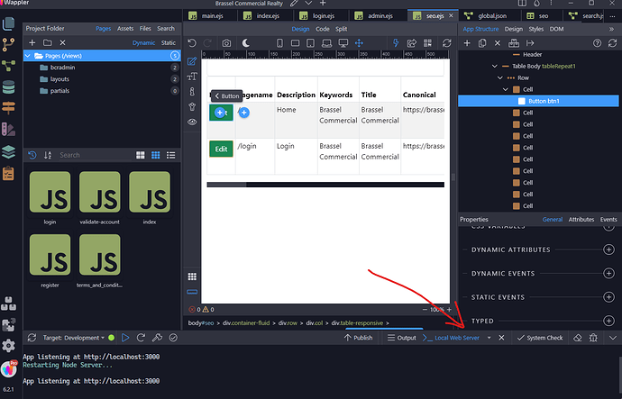This screenshot has height=399, width=622.
Task: Toggle the eye visibility icon beside the canvas
Action: 192,122
